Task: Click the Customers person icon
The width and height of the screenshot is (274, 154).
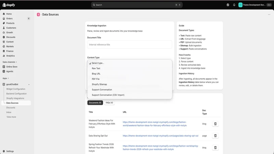Action: coord(4,28)
